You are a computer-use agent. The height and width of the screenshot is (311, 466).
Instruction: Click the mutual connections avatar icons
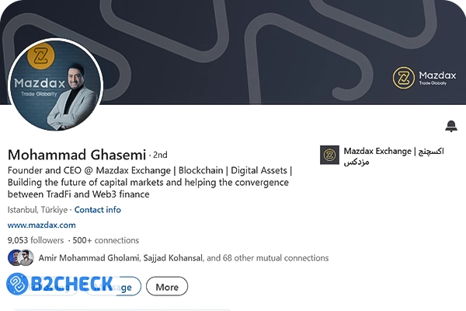tap(20, 258)
